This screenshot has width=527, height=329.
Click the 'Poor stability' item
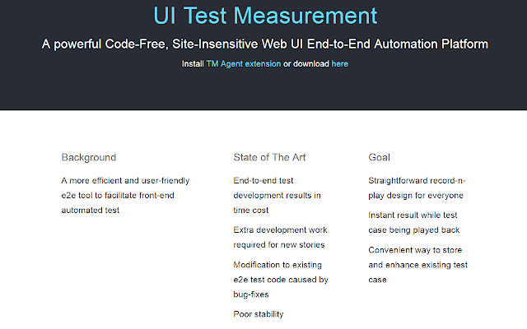[258, 314]
